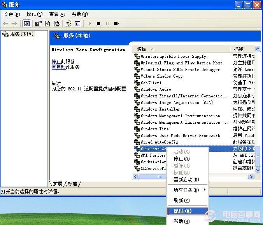
Task: Click horizontal scrollbar thumb
Action: pyautogui.click(x=153, y=177)
